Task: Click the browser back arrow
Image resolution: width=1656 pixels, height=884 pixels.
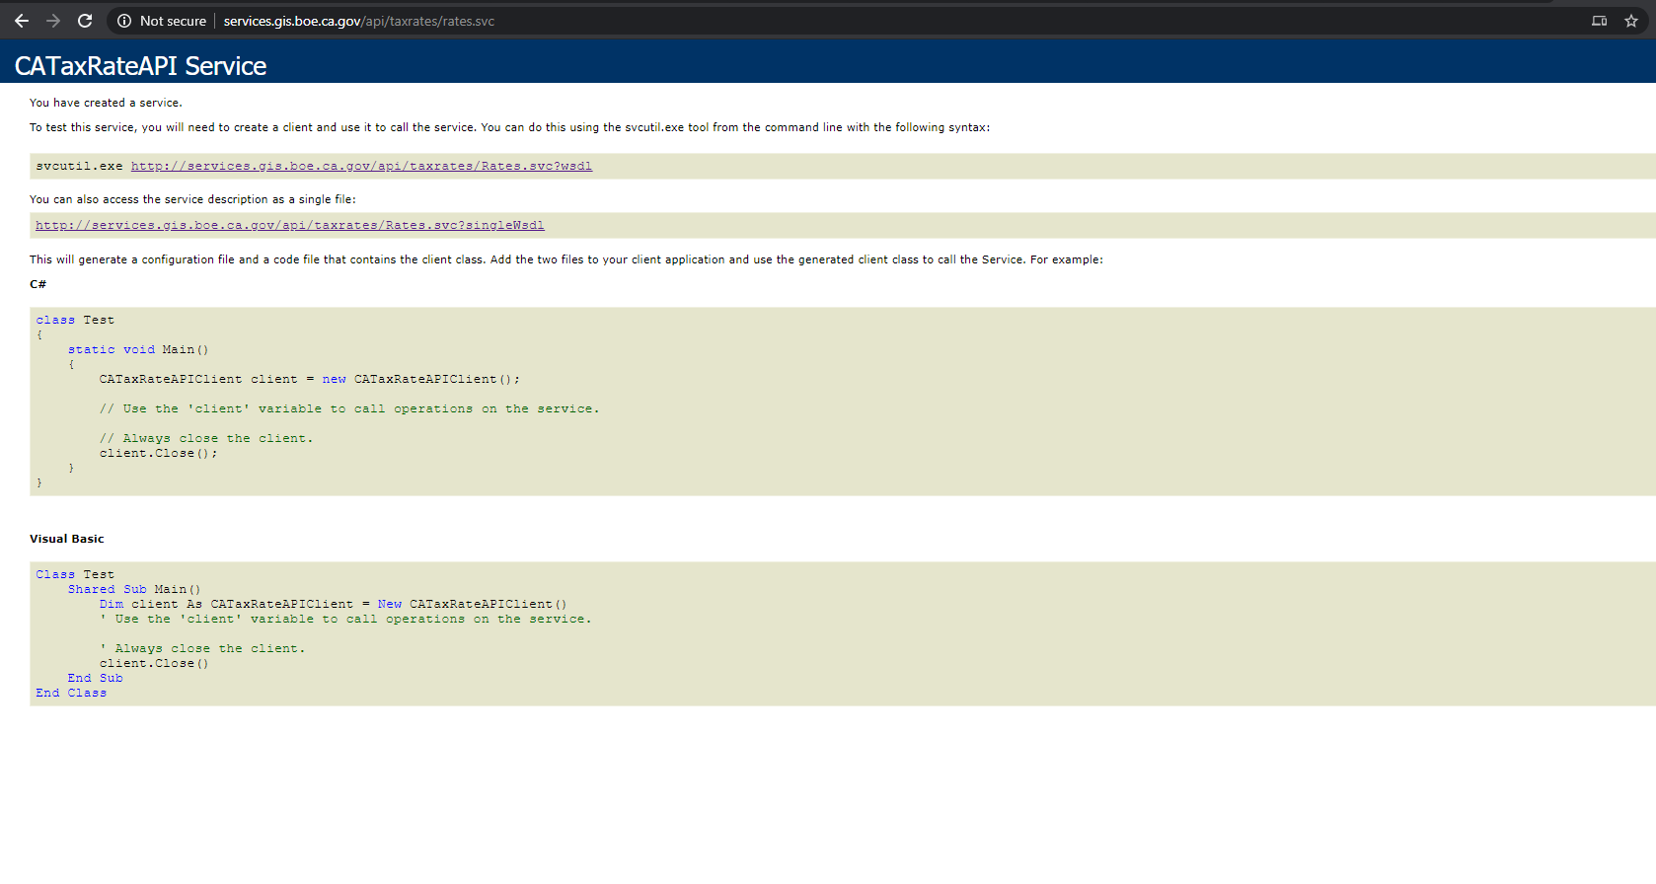Action: pos(22,21)
